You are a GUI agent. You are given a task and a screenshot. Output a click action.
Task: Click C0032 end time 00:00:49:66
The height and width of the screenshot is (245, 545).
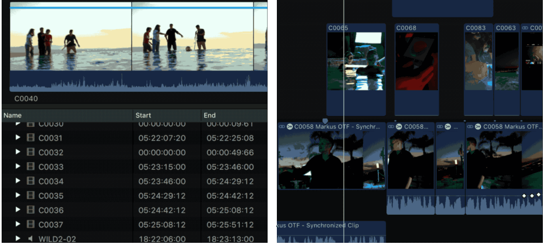230,152
